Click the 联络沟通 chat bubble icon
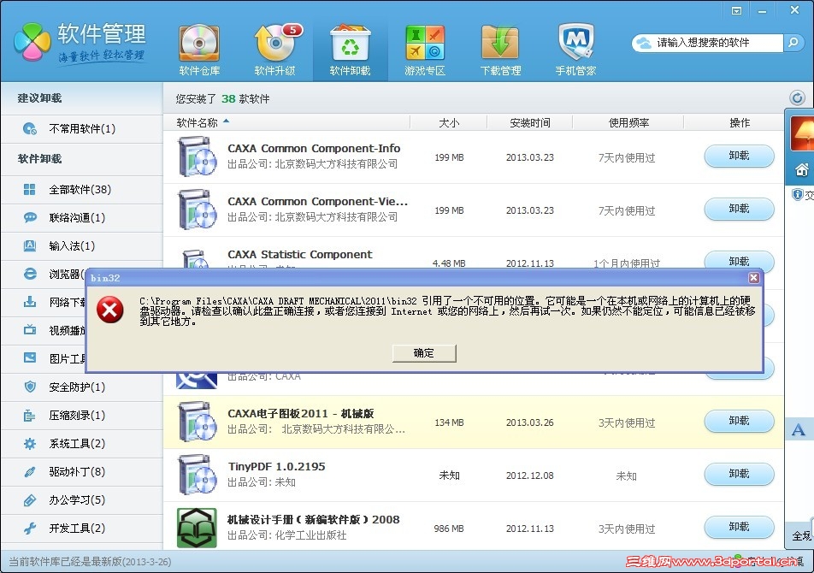 click(30, 217)
